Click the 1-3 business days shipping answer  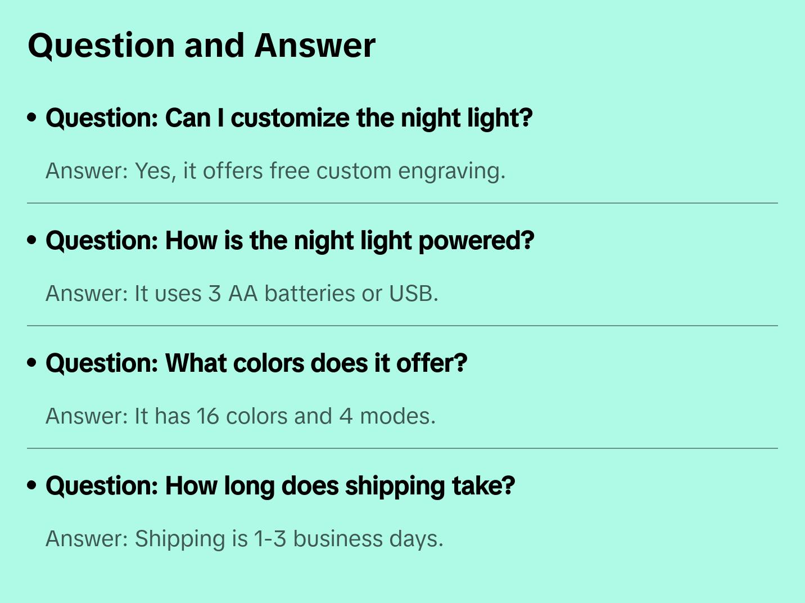[x=245, y=539]
